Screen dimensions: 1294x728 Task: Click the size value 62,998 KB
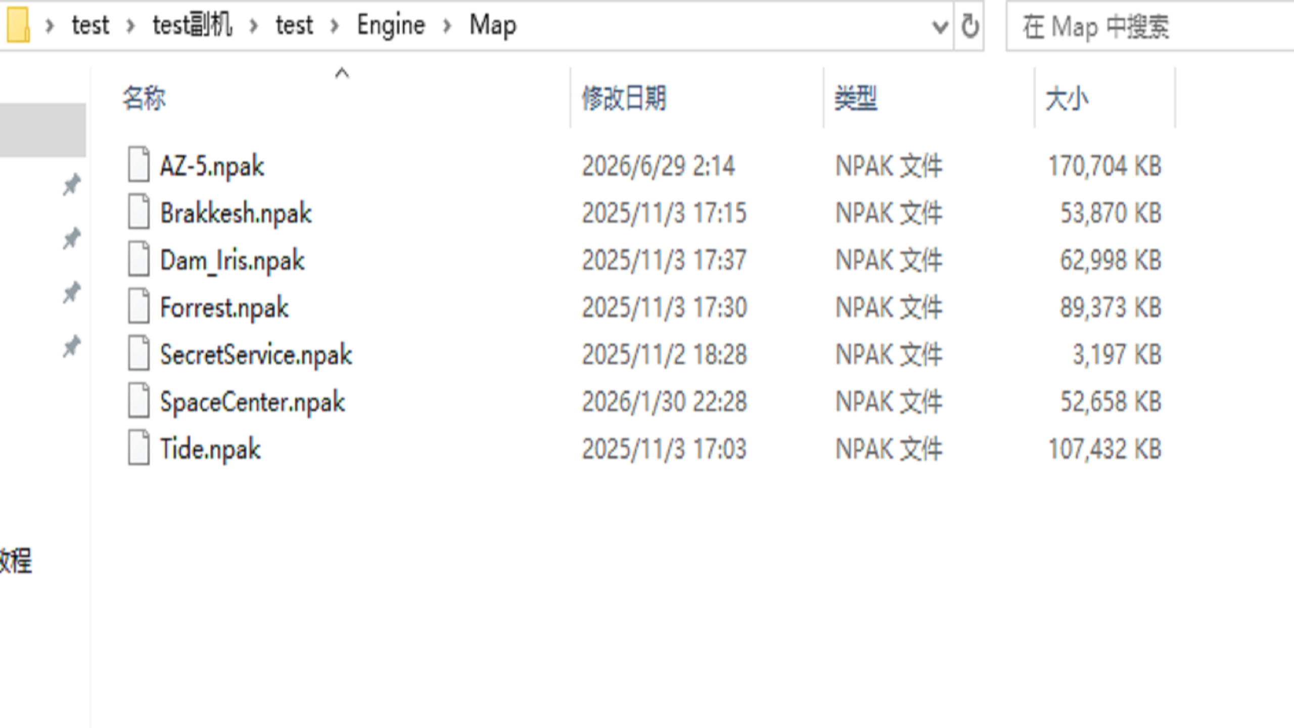coord(1111,260)
